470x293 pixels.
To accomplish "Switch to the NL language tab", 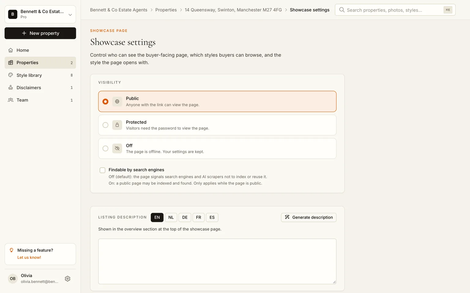I will point(171,217).
